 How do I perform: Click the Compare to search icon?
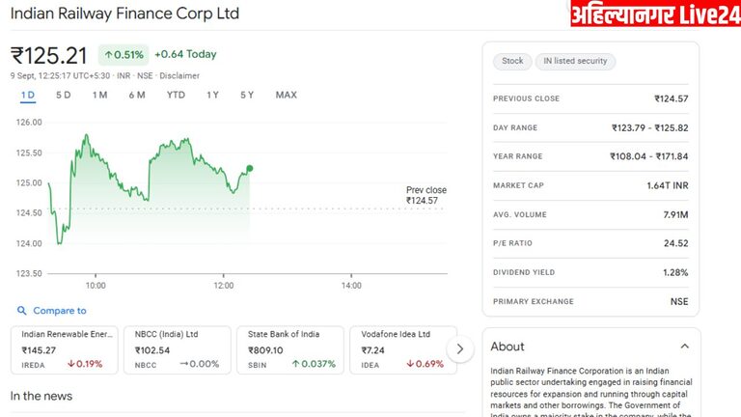pos(21,311)
